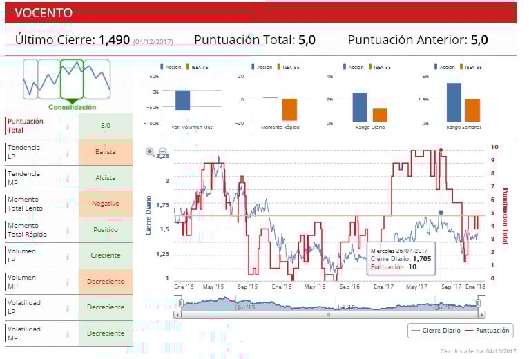Open info icon for Tendencia LP row

(x=68, y=153)
